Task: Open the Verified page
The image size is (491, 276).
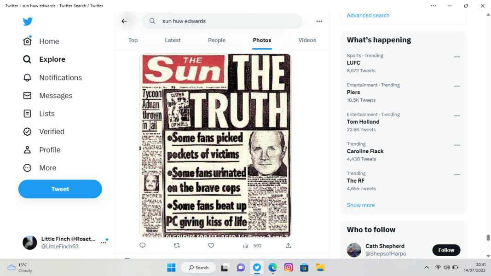Action: pos(44,132)
